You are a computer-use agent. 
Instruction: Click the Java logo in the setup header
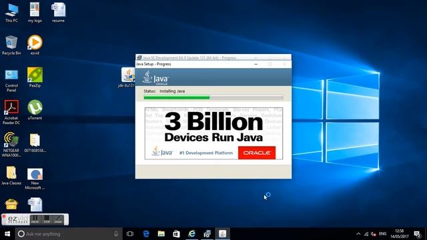pos(155,78)
